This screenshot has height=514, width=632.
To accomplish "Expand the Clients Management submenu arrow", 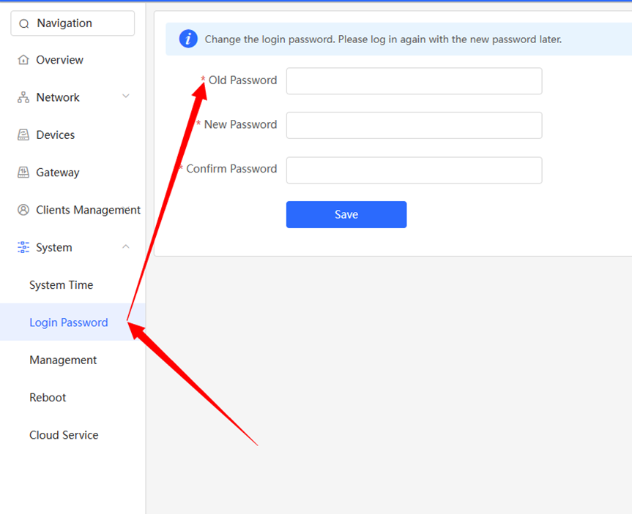I will (126, 209).
